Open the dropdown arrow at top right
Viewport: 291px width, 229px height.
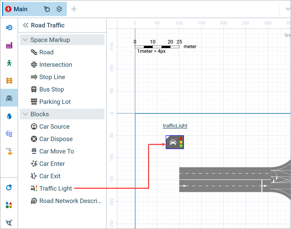point(284,9)
